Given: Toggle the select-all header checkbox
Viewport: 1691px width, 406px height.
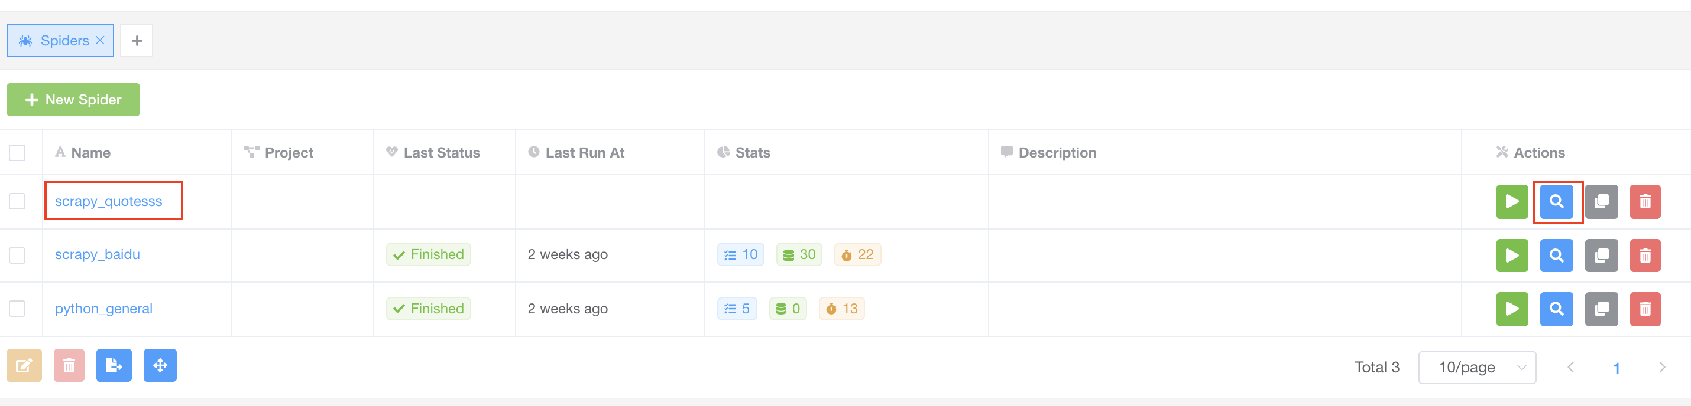Looking at the screenshot, I should [17, 153].
